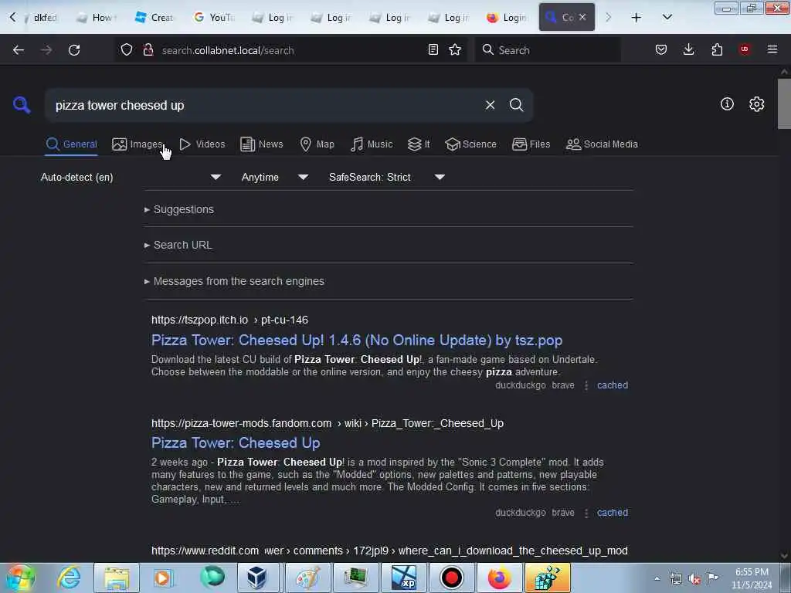Go back with the browser back arrow
Image resolution: width=791 pixels, height=593 pixels.
pyautogui.click(x=19, y=50)
